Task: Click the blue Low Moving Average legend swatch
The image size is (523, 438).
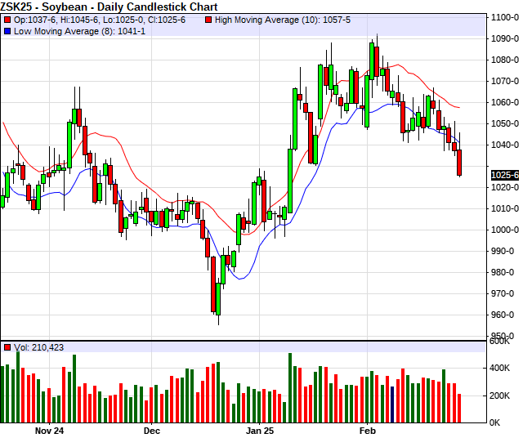Action: 7,30
